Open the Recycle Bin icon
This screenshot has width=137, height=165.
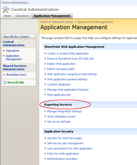[x=5, y=82]
